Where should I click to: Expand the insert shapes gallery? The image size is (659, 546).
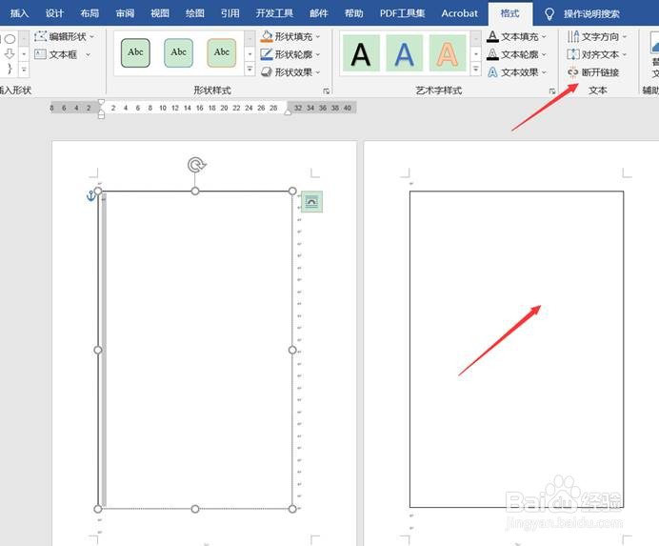pos(24,69)
